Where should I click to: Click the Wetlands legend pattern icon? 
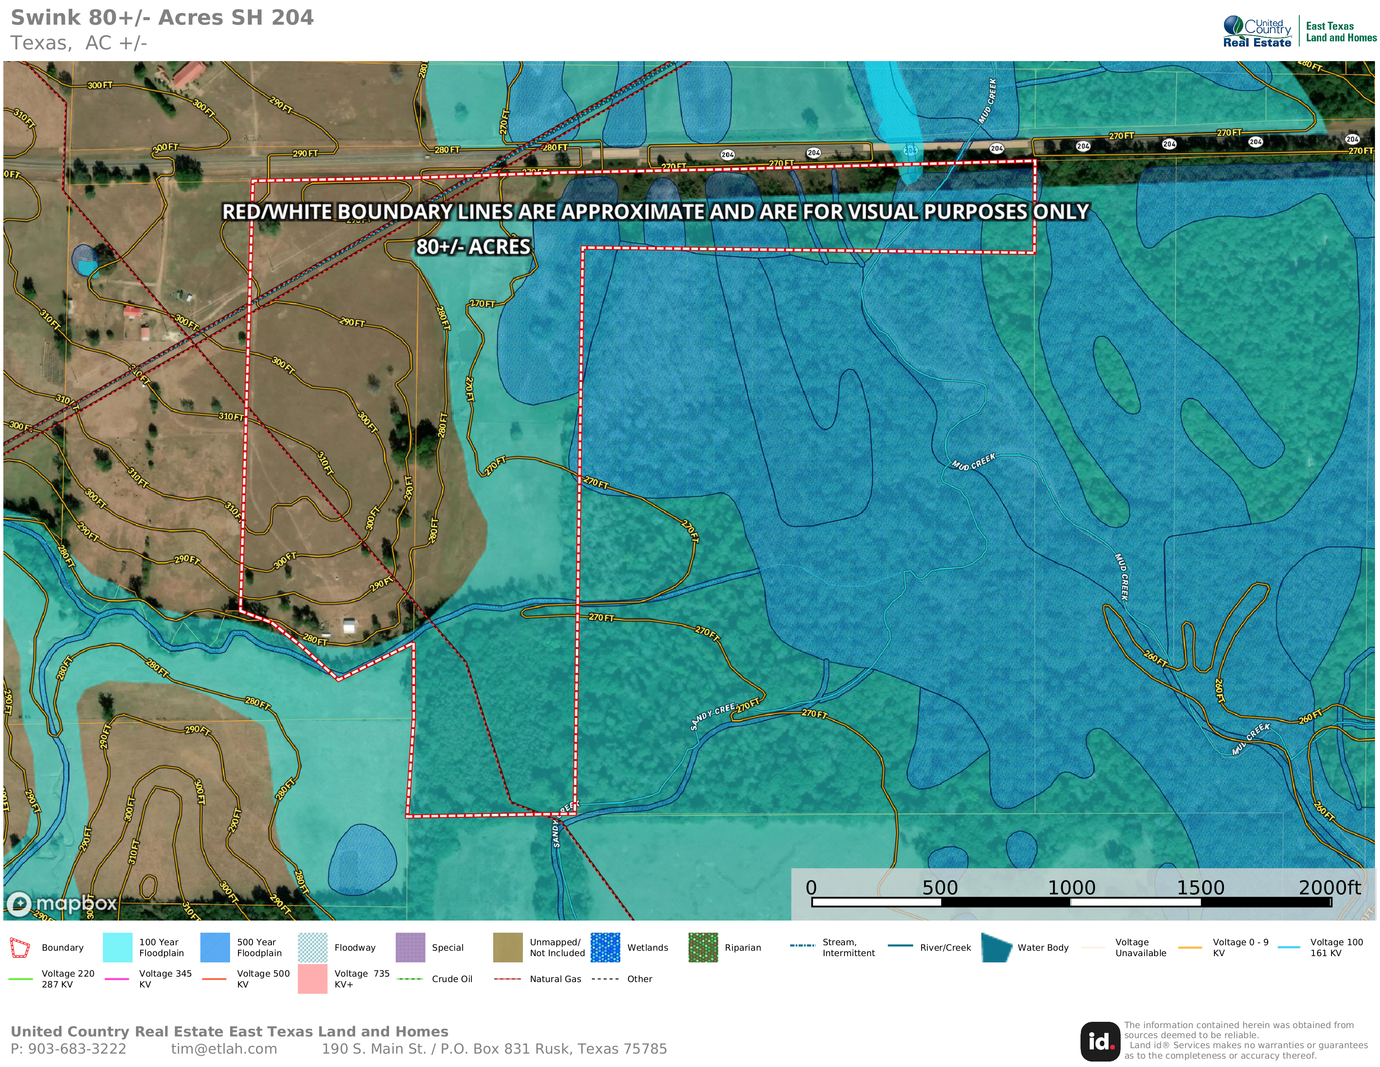605,947
